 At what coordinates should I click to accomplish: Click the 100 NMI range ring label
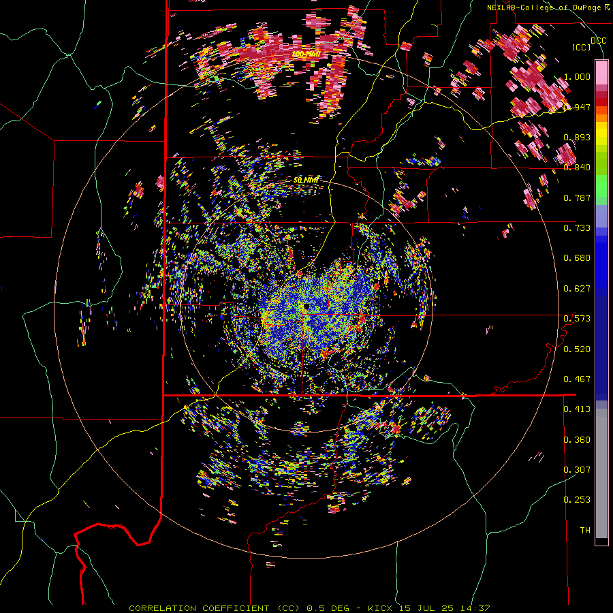pyautogui.click(x=306, y=54)
